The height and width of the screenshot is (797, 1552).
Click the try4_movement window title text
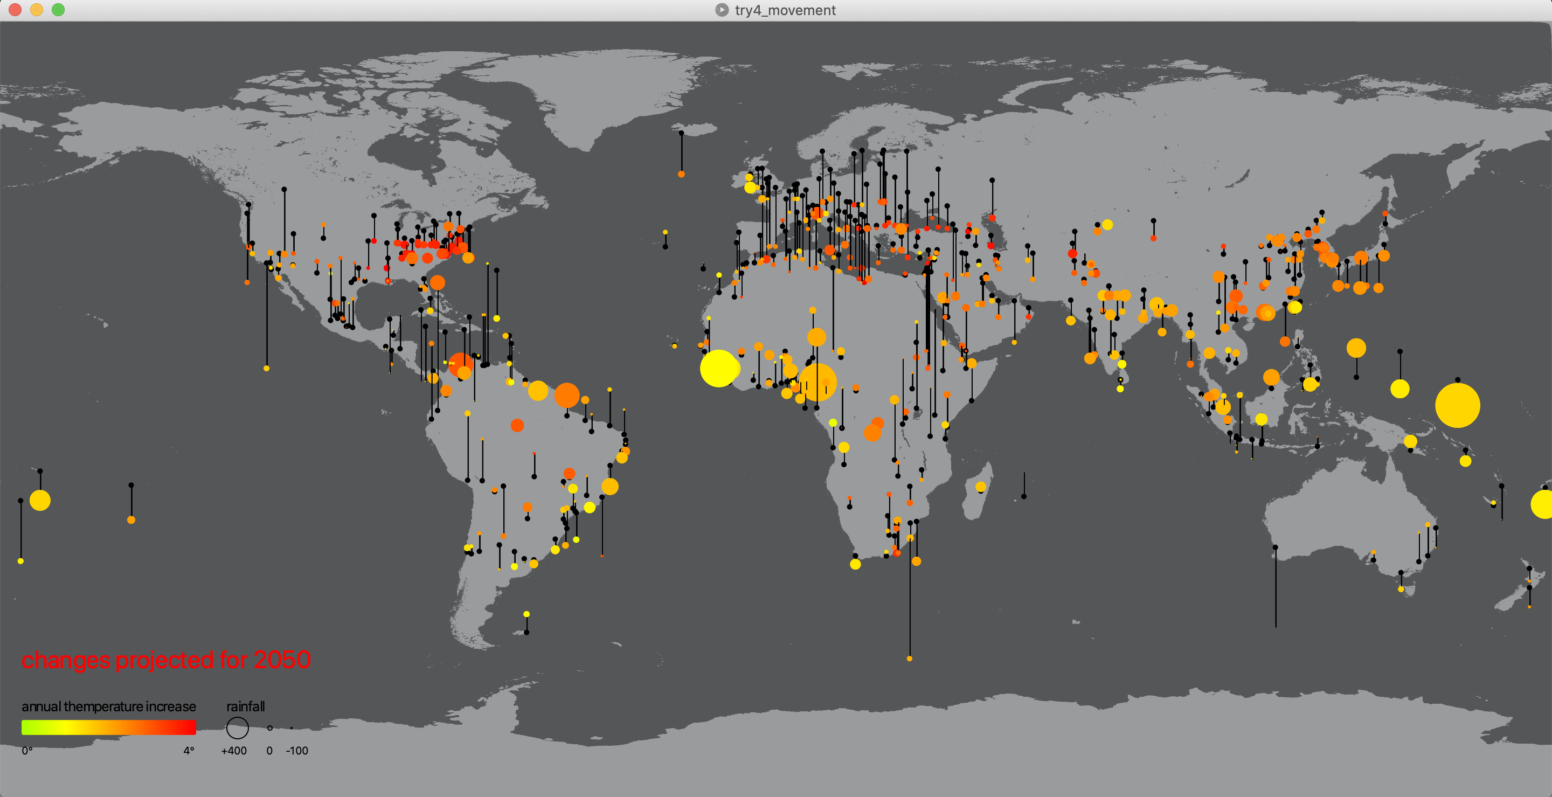point(785,10)
